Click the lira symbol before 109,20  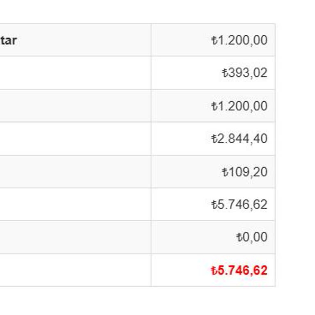[224, 171]
